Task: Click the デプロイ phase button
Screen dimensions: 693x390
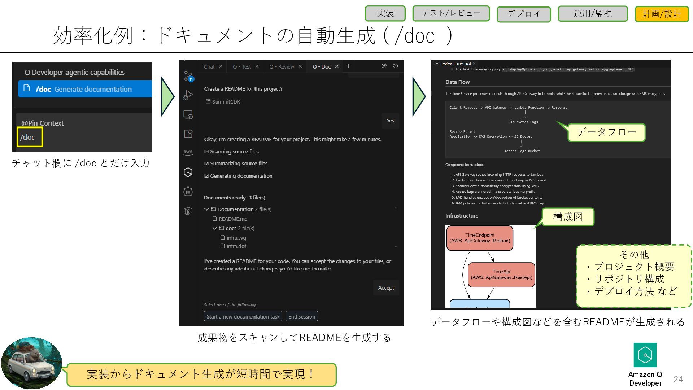Action: (524, 14)
